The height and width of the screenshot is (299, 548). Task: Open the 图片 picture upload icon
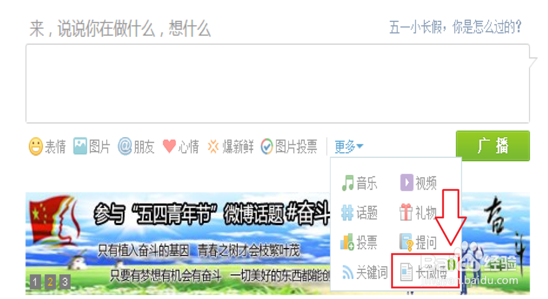[80, 146]
